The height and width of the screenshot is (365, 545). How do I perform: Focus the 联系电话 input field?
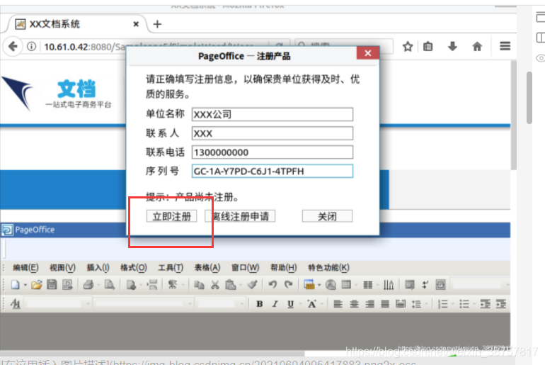272,152
